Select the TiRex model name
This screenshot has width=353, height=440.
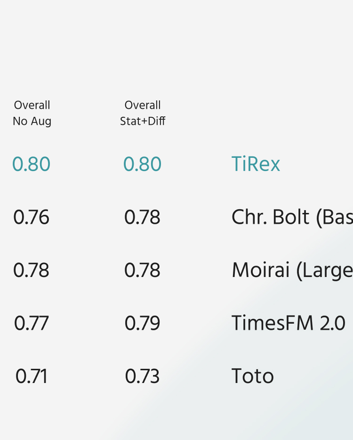[256, 164]
